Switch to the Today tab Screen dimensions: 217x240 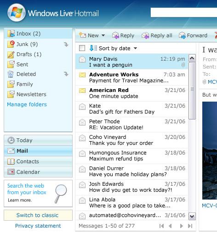(38, 140)
